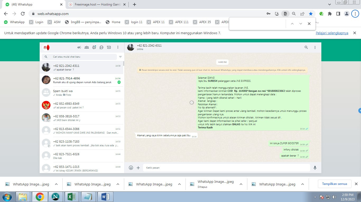Click 'Pelajari selengkapnya' link

332,33
